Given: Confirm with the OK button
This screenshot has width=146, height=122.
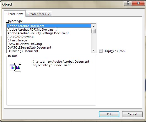Looking at the screenshot, I should click(x=109, y=114).
